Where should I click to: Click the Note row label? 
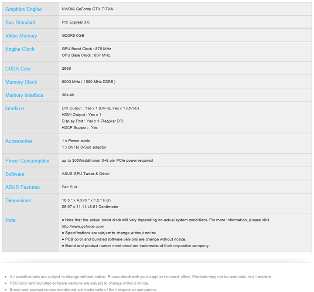coord(10,221)
